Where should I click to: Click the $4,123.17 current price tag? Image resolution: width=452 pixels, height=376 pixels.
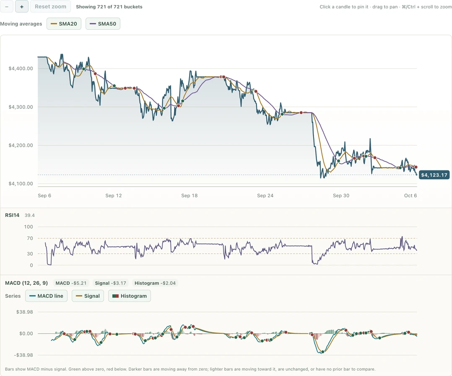click(x=434, y=175)
